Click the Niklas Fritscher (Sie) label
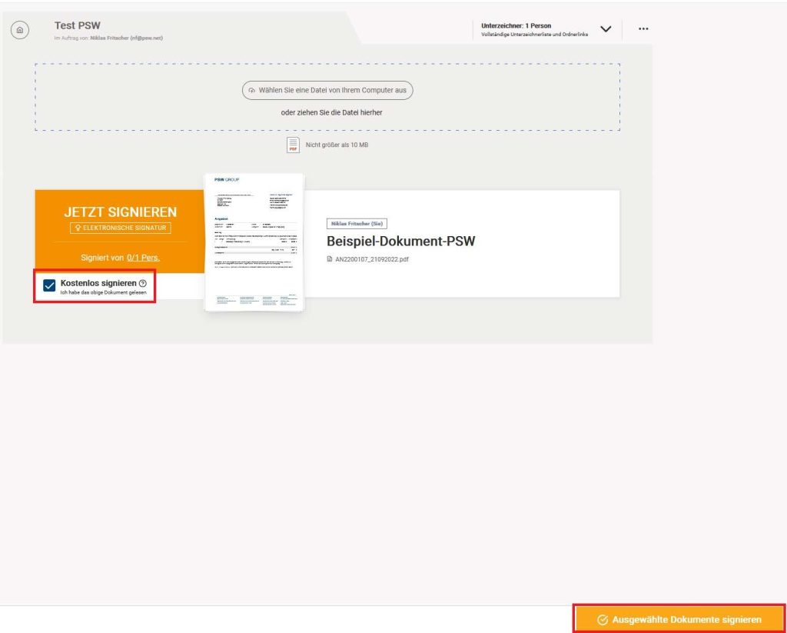This screenshot has width=787, height=633. point(357,222)
